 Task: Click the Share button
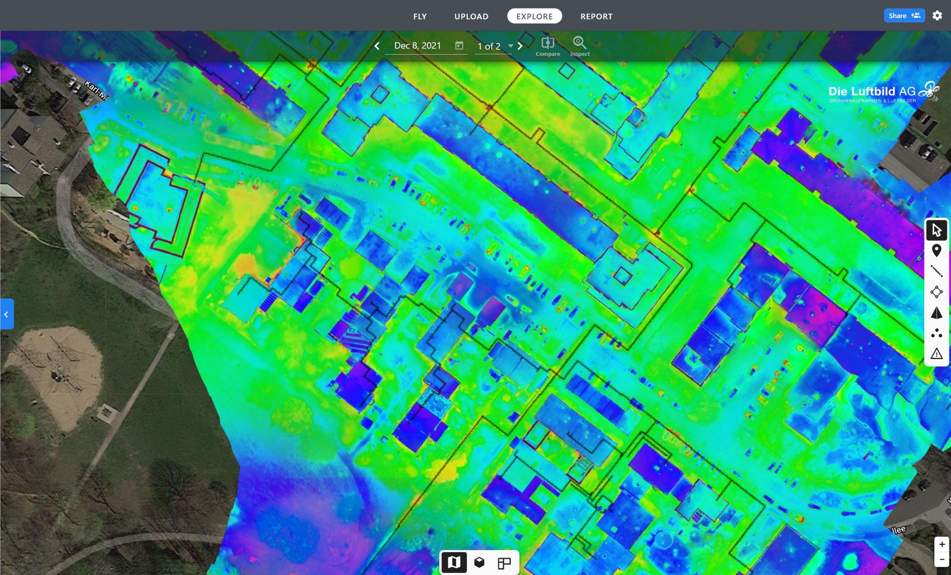point(904,15)
